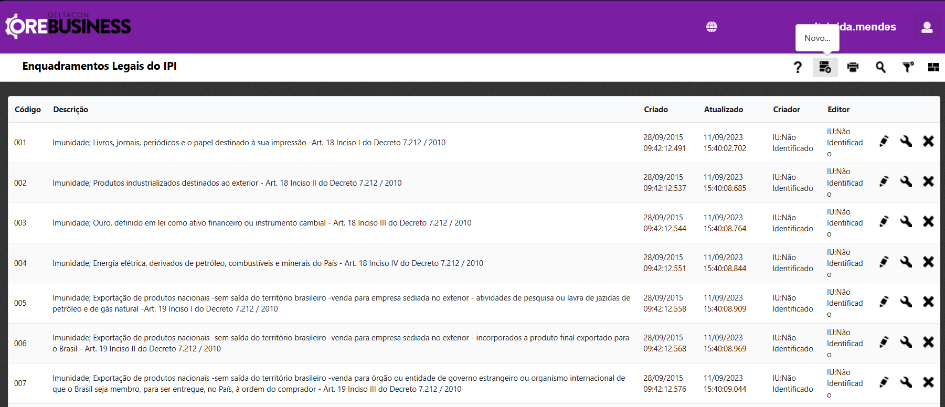Switch layout with the grid view icon
Viewport: 945px width, 407px height.
pyautogui.click(x=933, y=67)
